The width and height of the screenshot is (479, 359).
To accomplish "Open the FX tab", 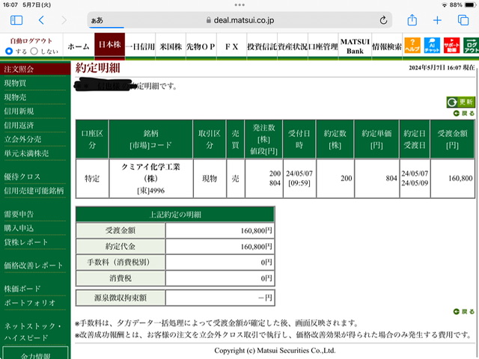I will 231,46.
